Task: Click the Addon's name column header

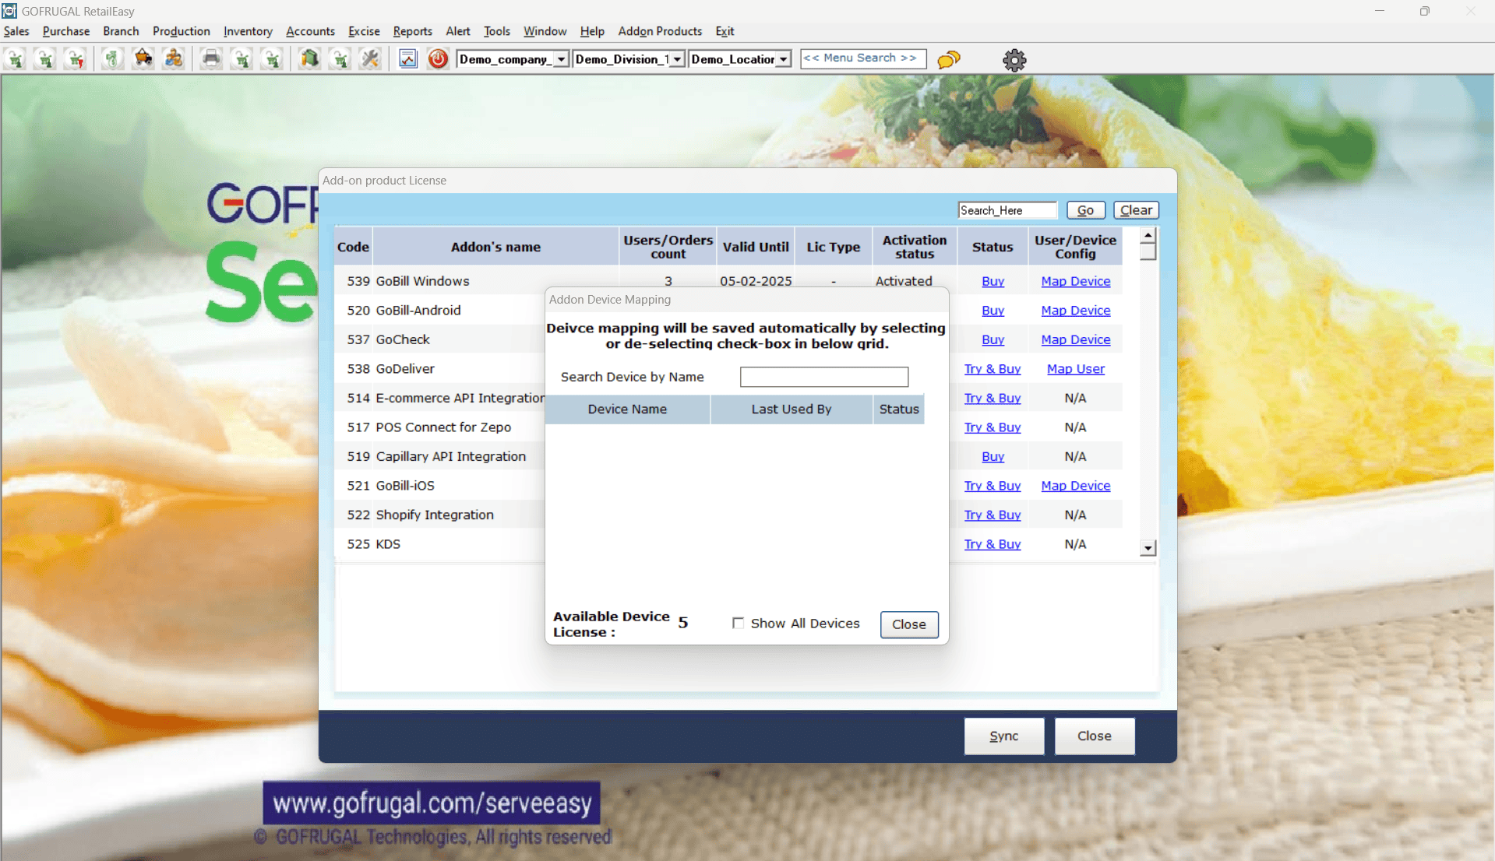Action: coord(495,247)
